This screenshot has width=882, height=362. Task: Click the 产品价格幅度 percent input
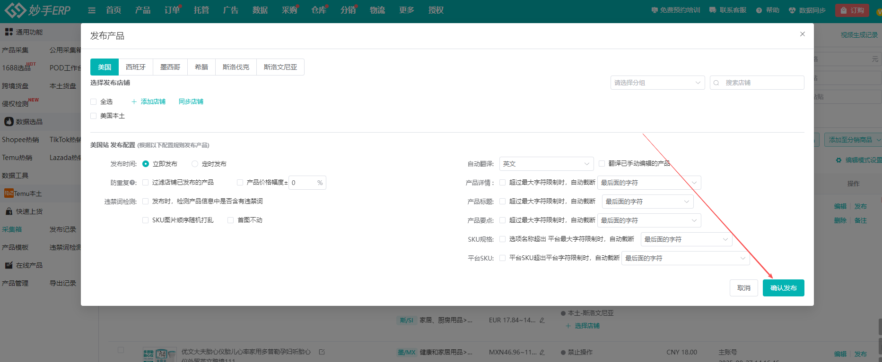tap(307, 183)
